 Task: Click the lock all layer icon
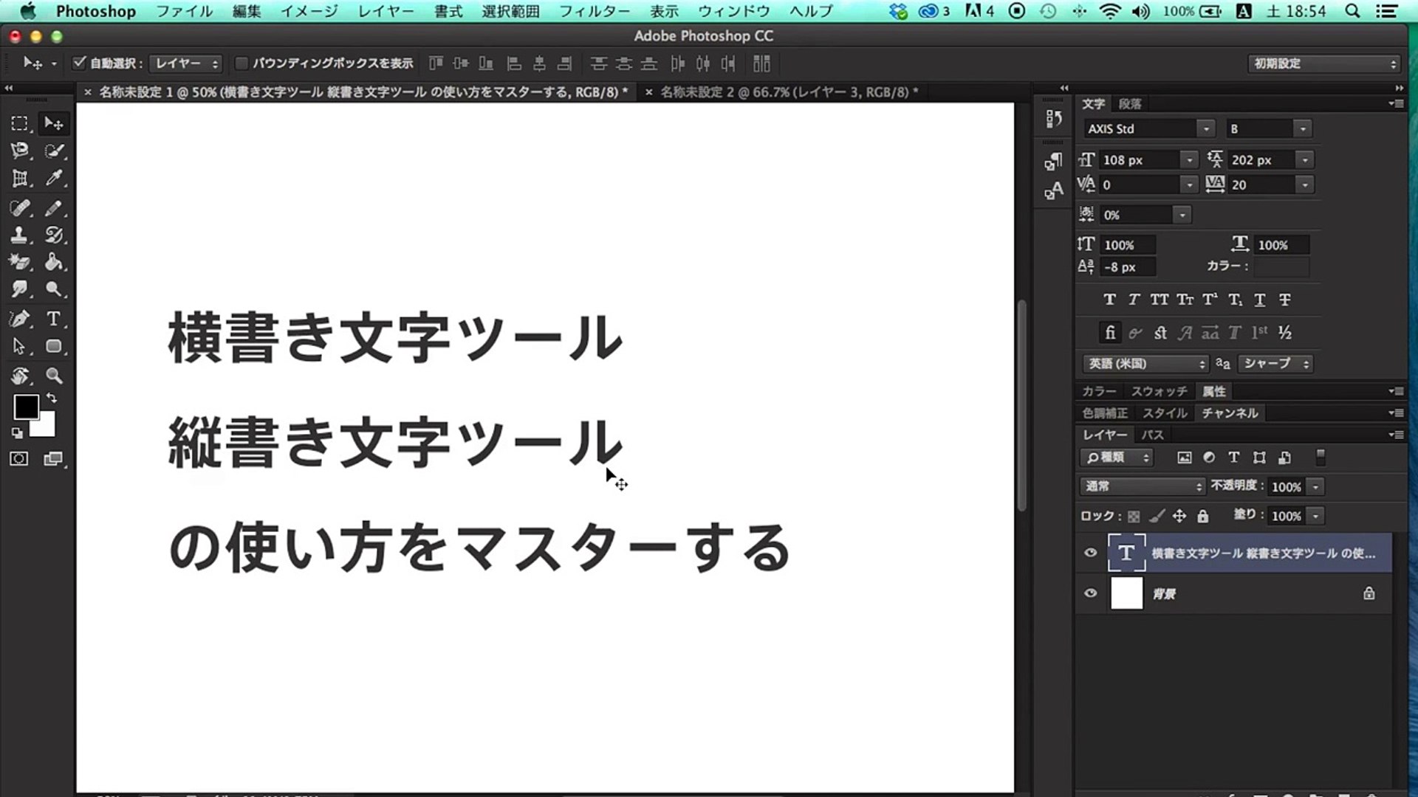tap(1202, 516)
